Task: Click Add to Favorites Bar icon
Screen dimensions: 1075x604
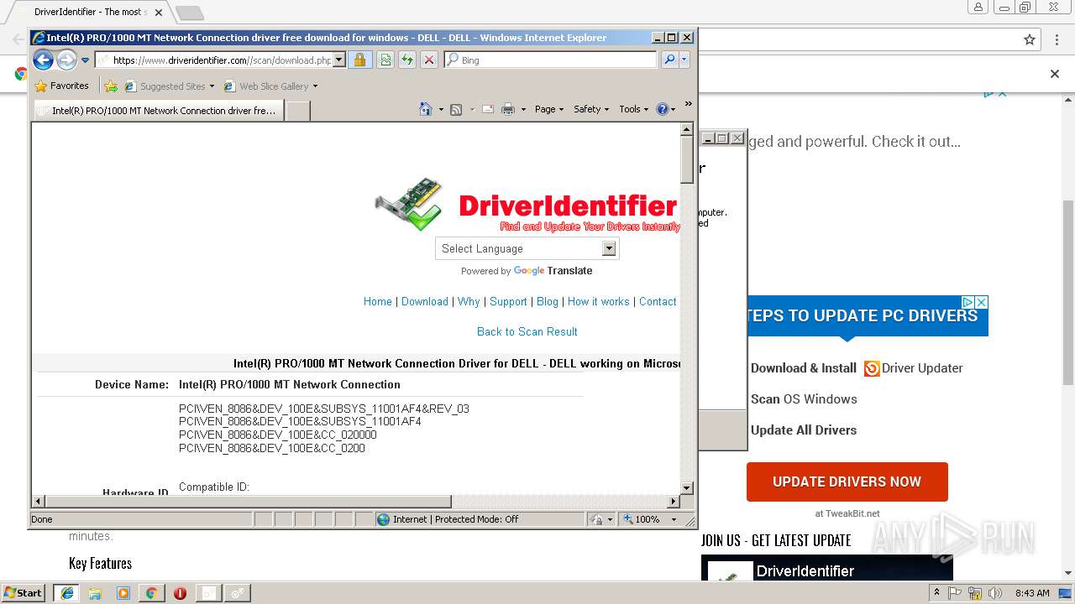Action: tap(110, 86)
